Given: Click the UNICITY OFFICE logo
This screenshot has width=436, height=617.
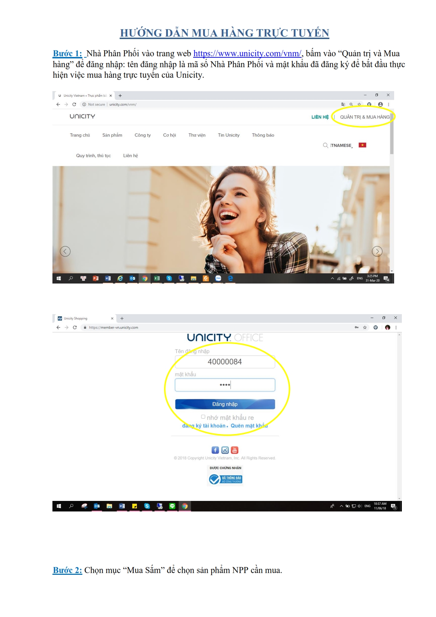Looking at the screenshot, I should [225, 338].
